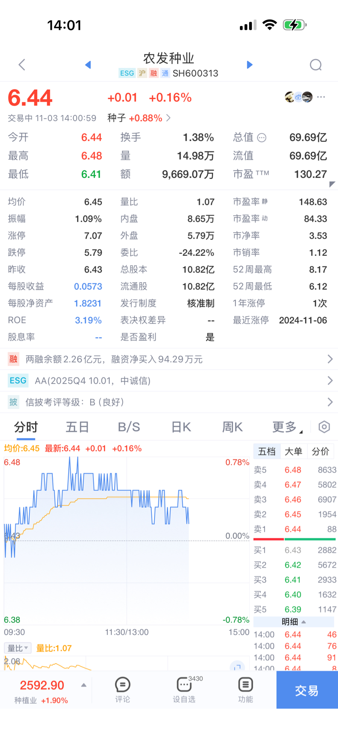Tap the 卖1 price 6.44 row
This screenshot has height=735, width=338.
[x=295, y=529]
